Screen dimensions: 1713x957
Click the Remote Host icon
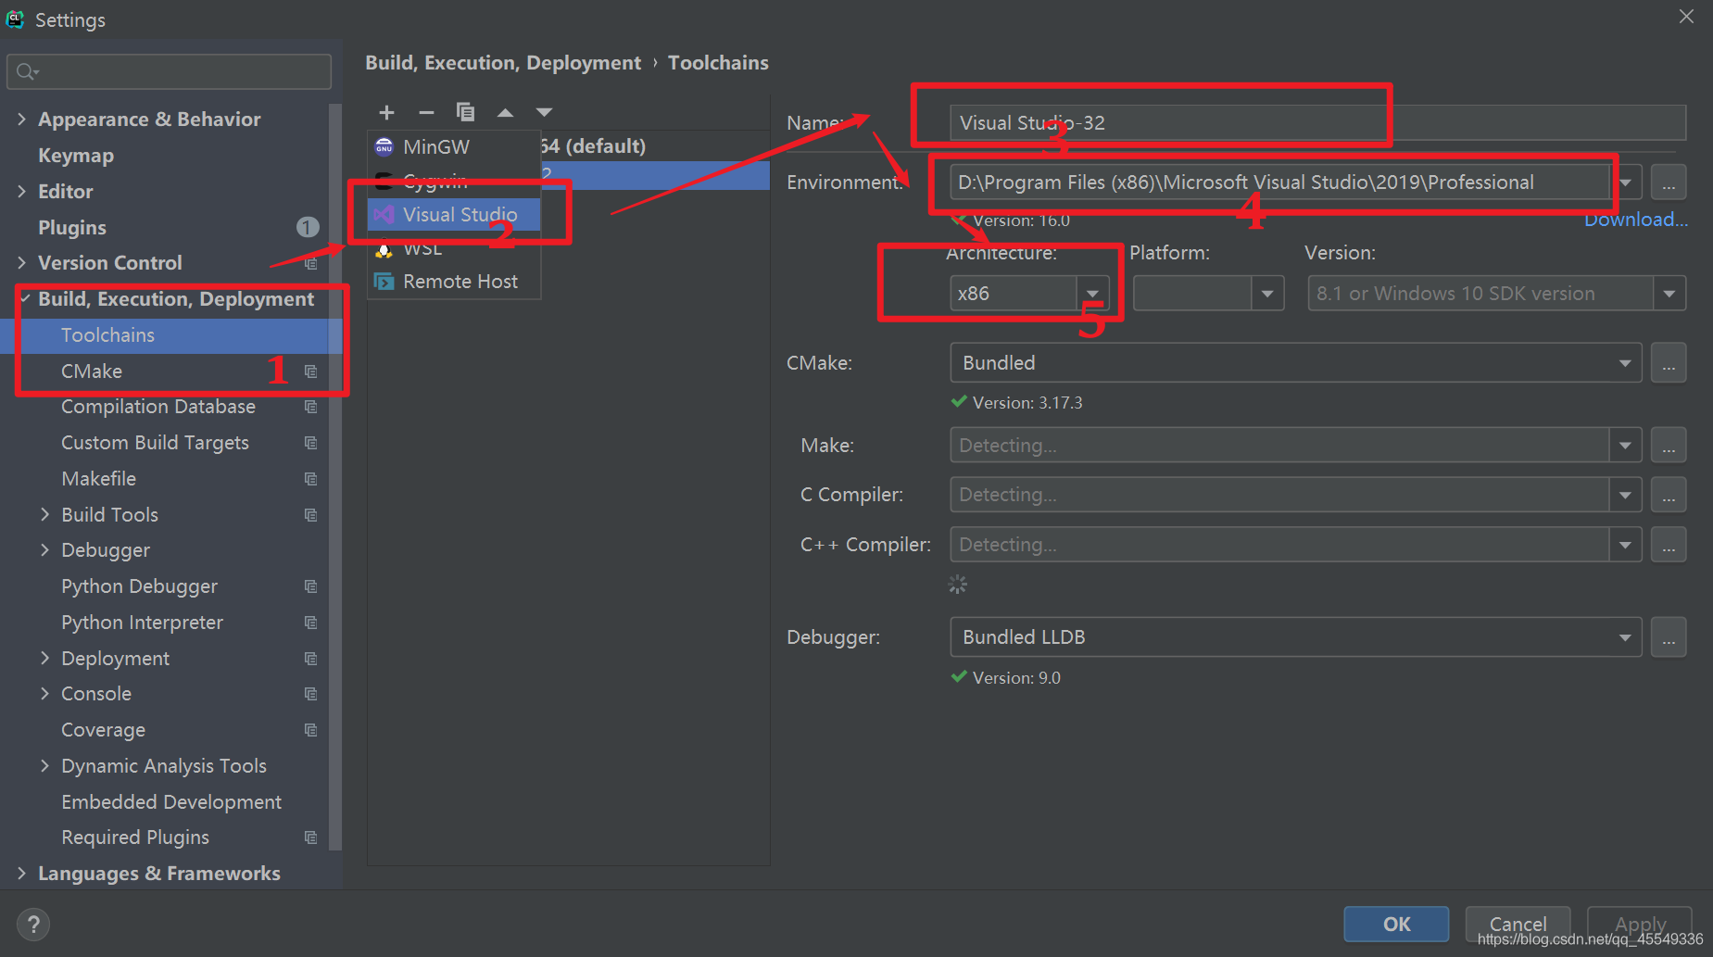pos(384,281)
